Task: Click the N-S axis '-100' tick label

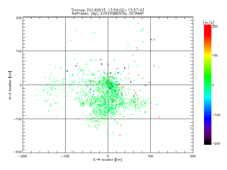Action: click(18, 119)
